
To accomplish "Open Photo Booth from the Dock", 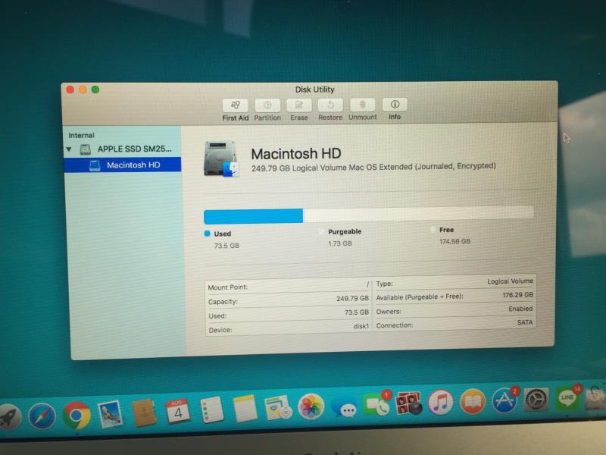I will tap(408, 404).
